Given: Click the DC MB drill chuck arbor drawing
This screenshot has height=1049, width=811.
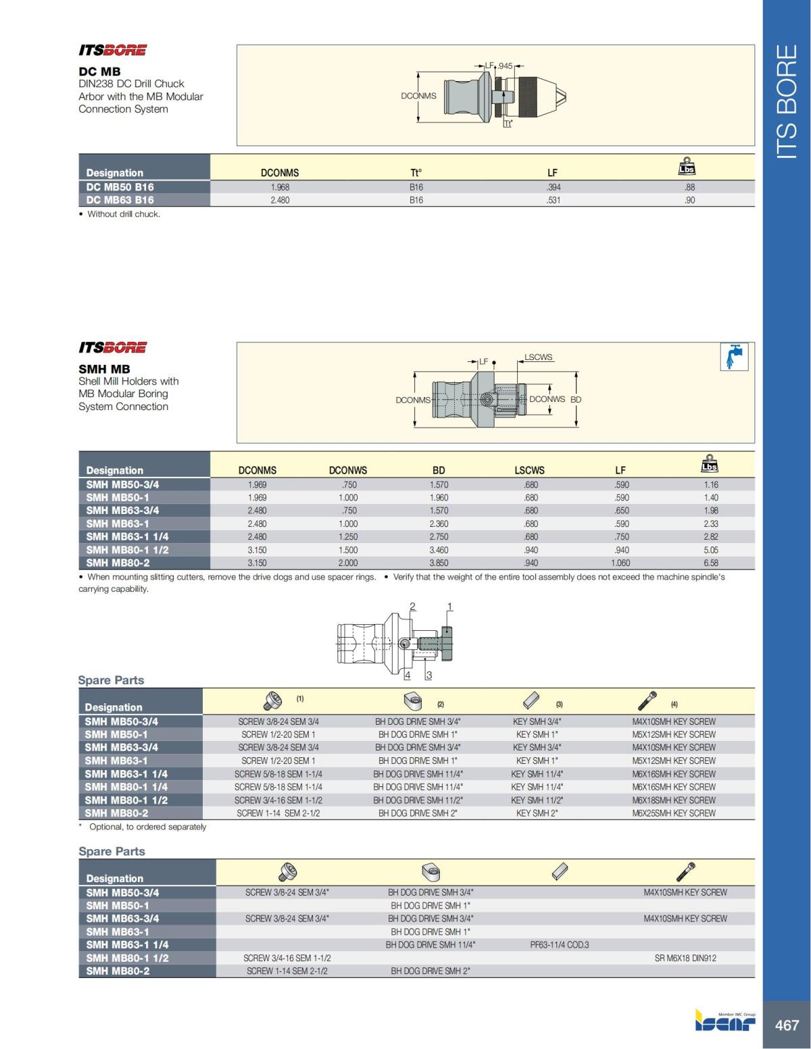Looking at the screenshot, I should pos(484,95).
